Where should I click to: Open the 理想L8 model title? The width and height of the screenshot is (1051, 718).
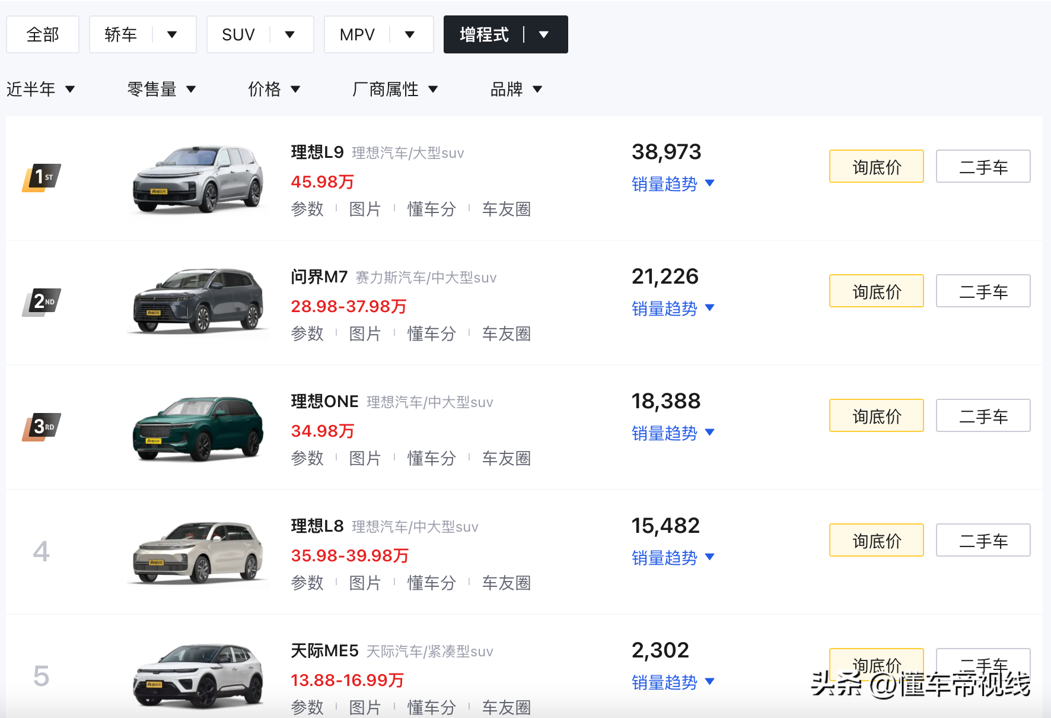click(x=317, y=526)
